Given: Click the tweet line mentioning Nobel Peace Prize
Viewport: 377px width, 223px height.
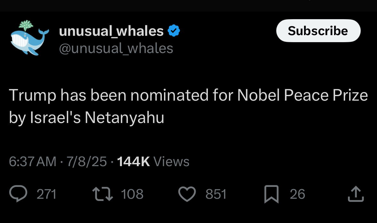Looking at the screenshot, I should click(x=189, y=96).
